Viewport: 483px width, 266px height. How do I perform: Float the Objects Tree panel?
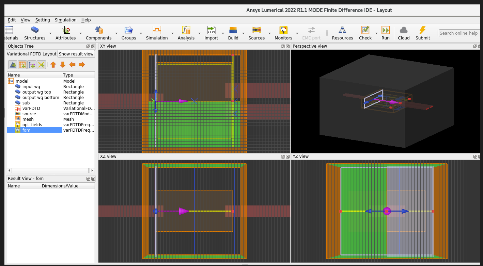click(x=88, y=46)
